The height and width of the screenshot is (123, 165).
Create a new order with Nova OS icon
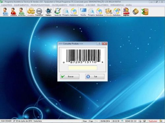(x=58, y=12)
